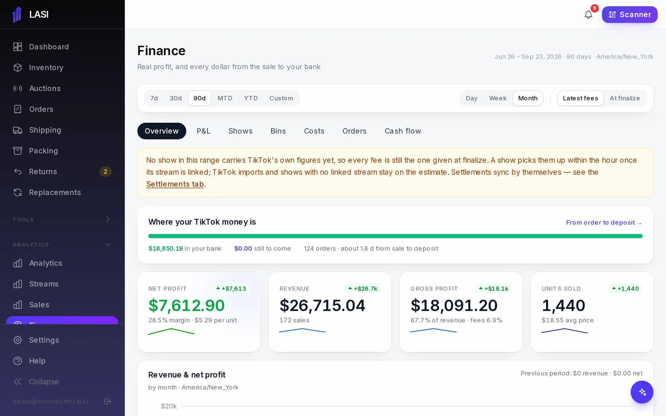The height and width of the screenshot is (416, 666).
Task: Click the TikTok money progress bar
Action: [x=395, y=236]
